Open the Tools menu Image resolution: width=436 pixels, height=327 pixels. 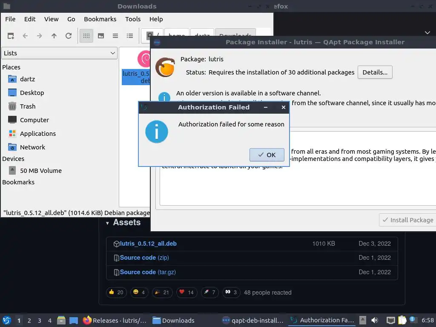(x=133, y=19)
